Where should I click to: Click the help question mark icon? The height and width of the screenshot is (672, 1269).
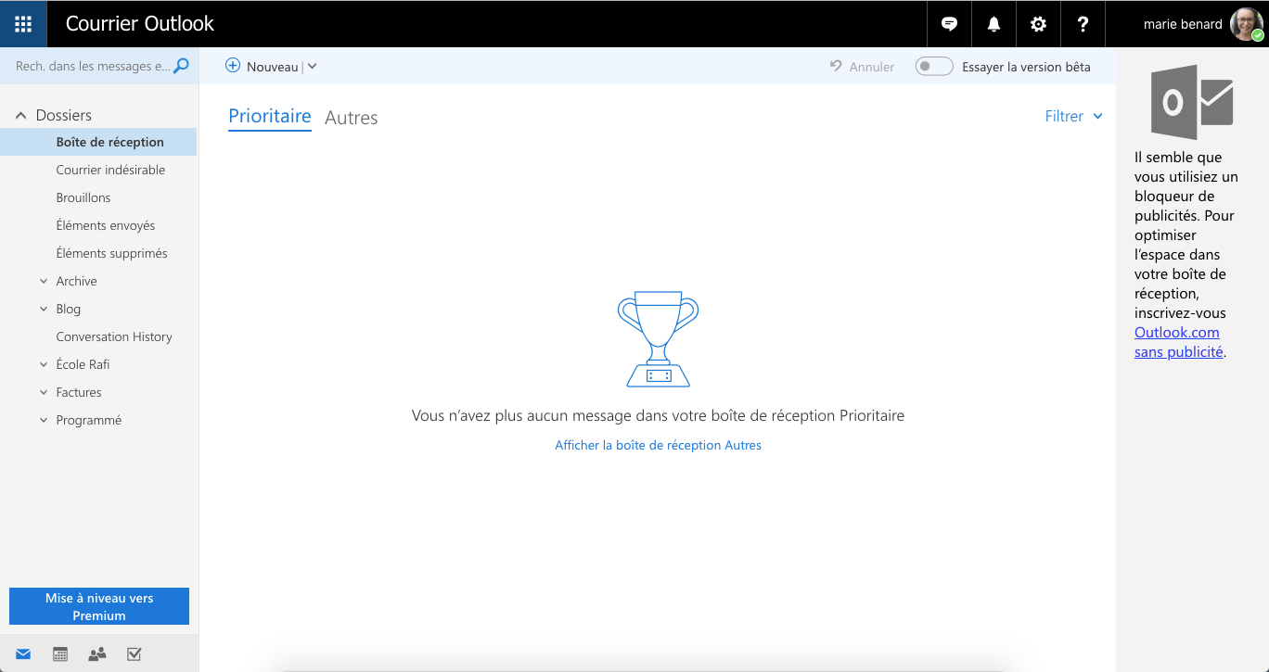(1083, 24)
